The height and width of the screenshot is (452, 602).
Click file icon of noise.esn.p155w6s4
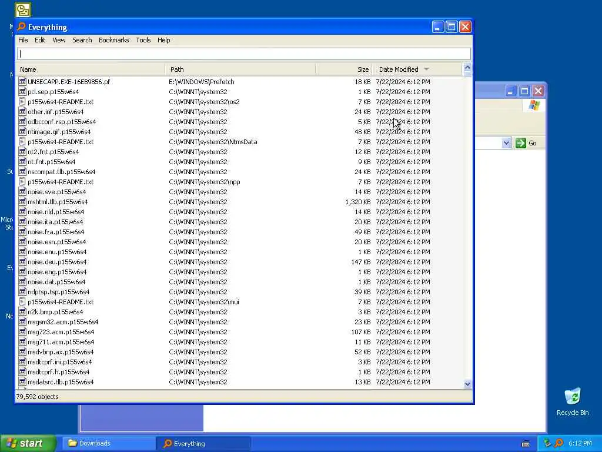coord(22,241)
